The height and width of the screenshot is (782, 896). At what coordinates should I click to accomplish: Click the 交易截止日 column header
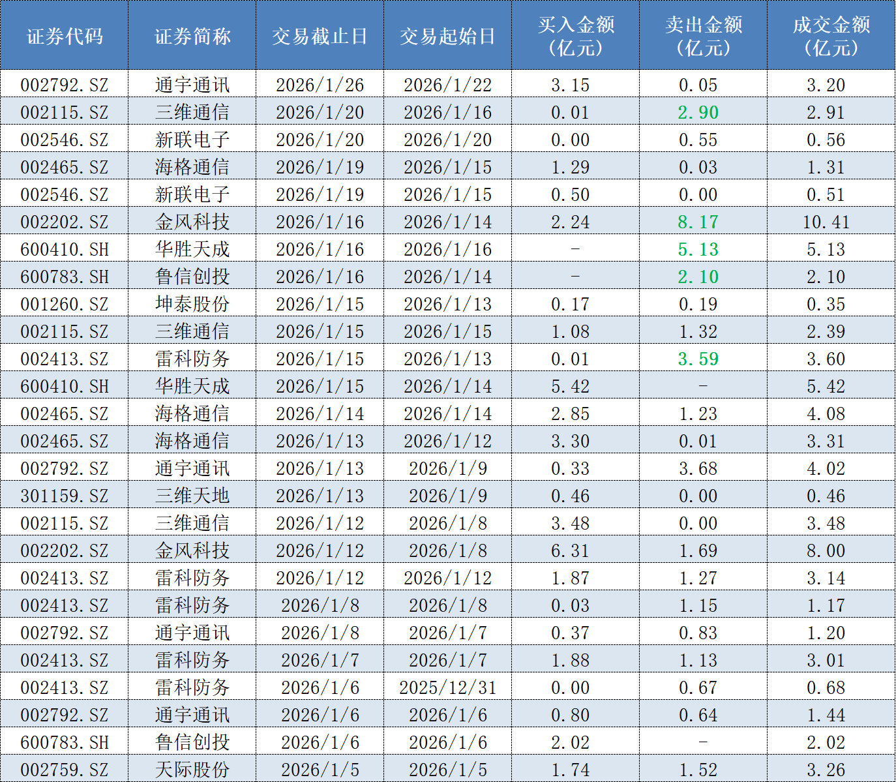point(320,36)
